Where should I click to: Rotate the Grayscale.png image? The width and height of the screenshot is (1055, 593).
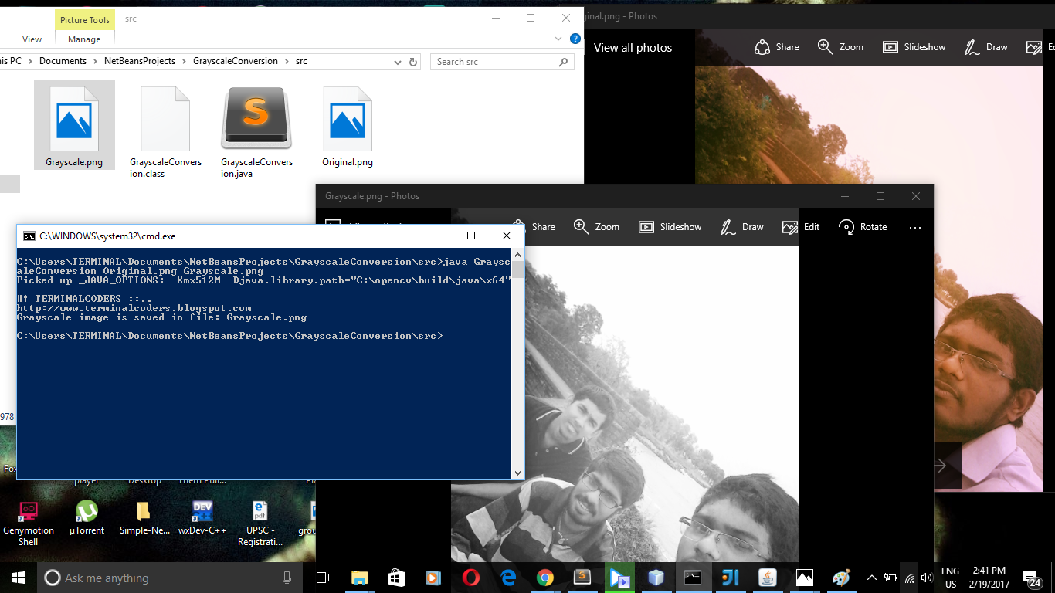tap(863, 226)
